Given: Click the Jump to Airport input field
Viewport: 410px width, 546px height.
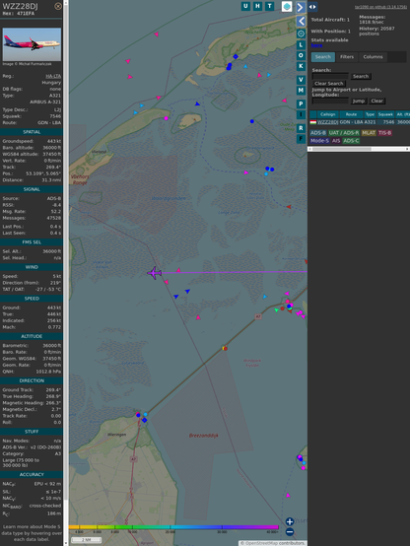Looking at the screenshot, I should click(x=330, y=101).
